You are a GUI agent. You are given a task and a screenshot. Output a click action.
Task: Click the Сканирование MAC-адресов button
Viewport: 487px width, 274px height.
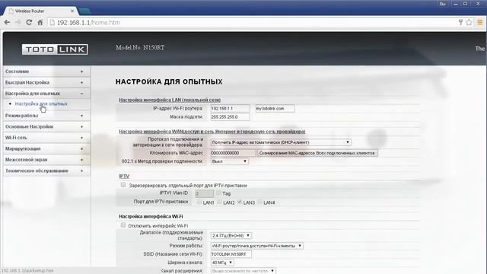coord(317,153)
